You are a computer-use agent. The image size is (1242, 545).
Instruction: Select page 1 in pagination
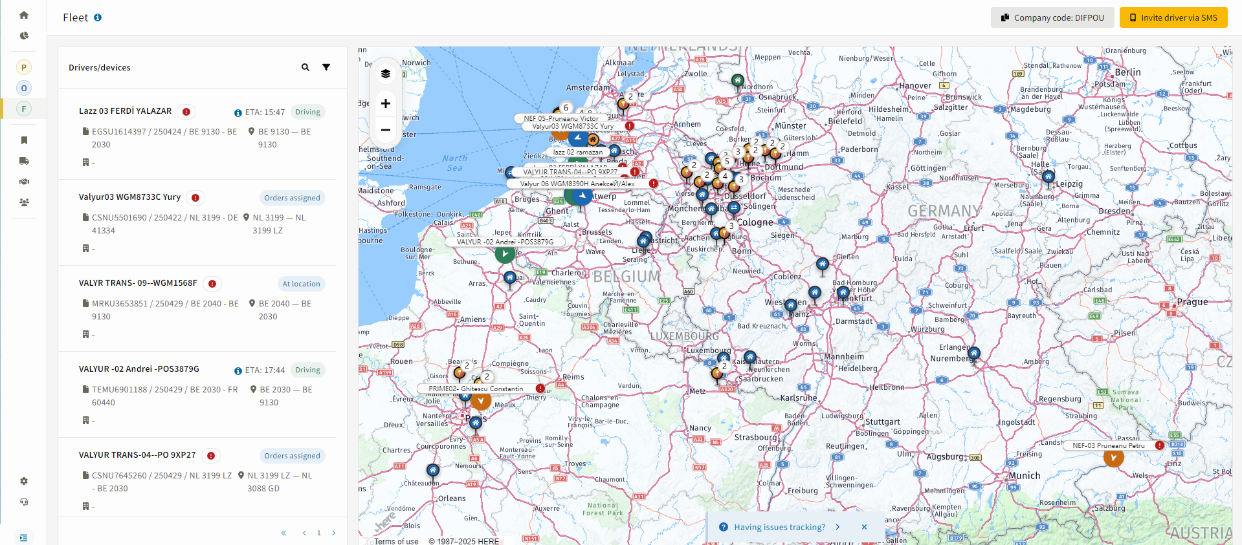click(x=319, y=533)
